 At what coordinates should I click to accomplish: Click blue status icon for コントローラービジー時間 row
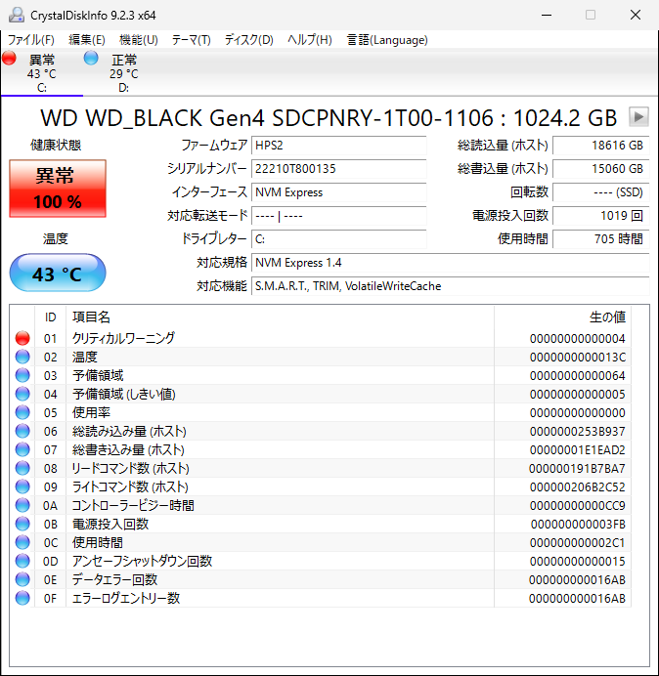pyautogui.click(x=22, y=505)
